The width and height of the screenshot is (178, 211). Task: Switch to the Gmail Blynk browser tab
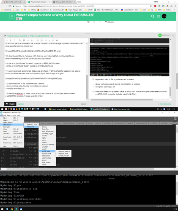(14, 2)
